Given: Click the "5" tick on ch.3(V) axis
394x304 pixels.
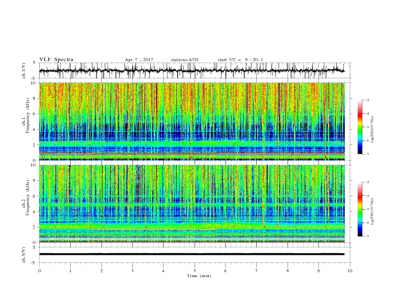Looking at the screenshot, I should tap(35, 247).
